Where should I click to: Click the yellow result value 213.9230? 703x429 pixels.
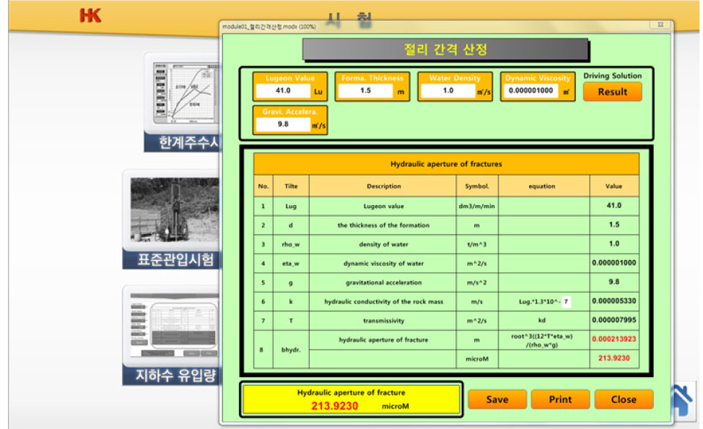coord(334,406)
